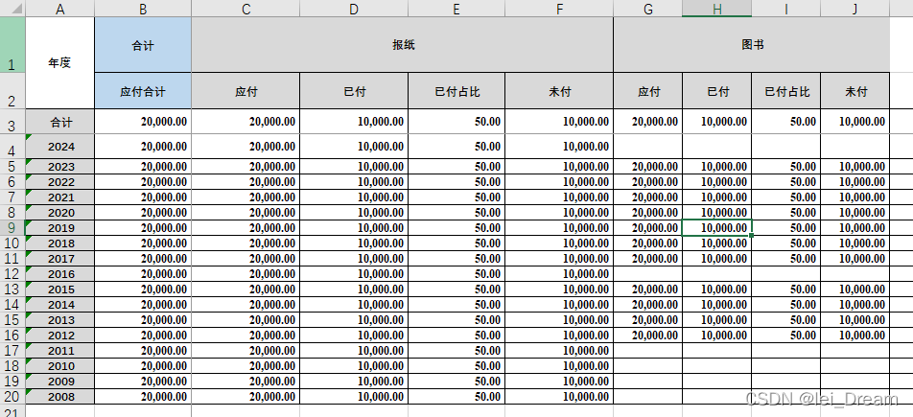Select column F header
The height and width of the screenshot is (417, 913).
[559, 9]
